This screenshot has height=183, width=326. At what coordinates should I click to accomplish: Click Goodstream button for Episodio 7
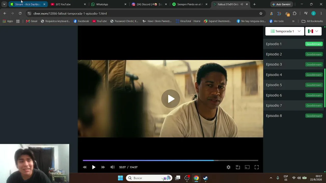pyautogui.click(x=314, y=105)
